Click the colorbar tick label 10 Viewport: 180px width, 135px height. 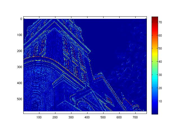click(x=160, y=101)
